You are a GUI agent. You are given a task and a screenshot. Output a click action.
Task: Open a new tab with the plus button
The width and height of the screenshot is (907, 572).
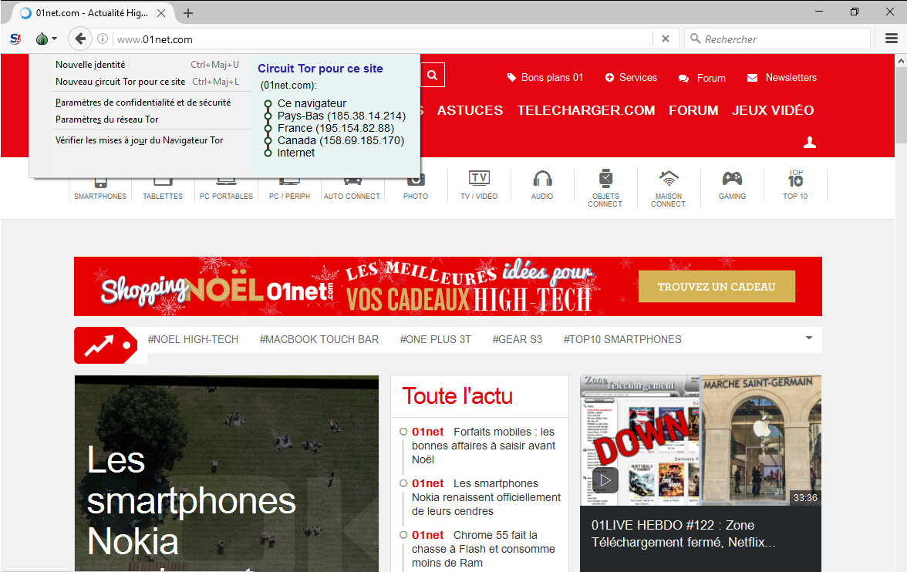pos(188,13)
